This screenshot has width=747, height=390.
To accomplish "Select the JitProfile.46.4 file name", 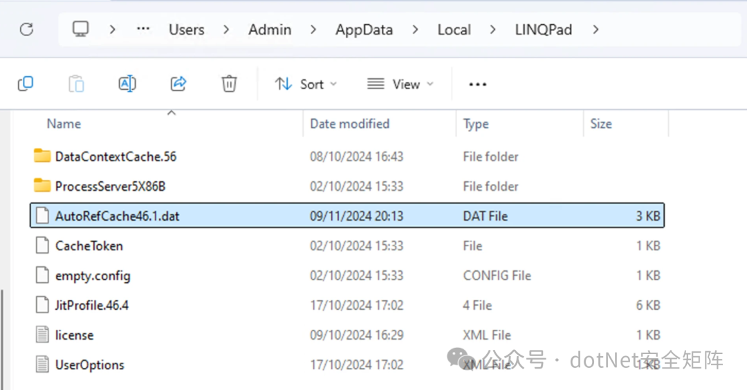I will 91,305.
